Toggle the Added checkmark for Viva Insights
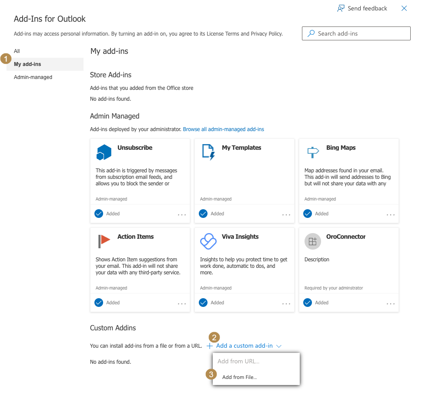 pos(203,303)
